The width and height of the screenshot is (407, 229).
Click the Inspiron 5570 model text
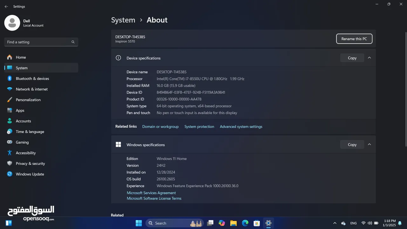coord(125,41)
